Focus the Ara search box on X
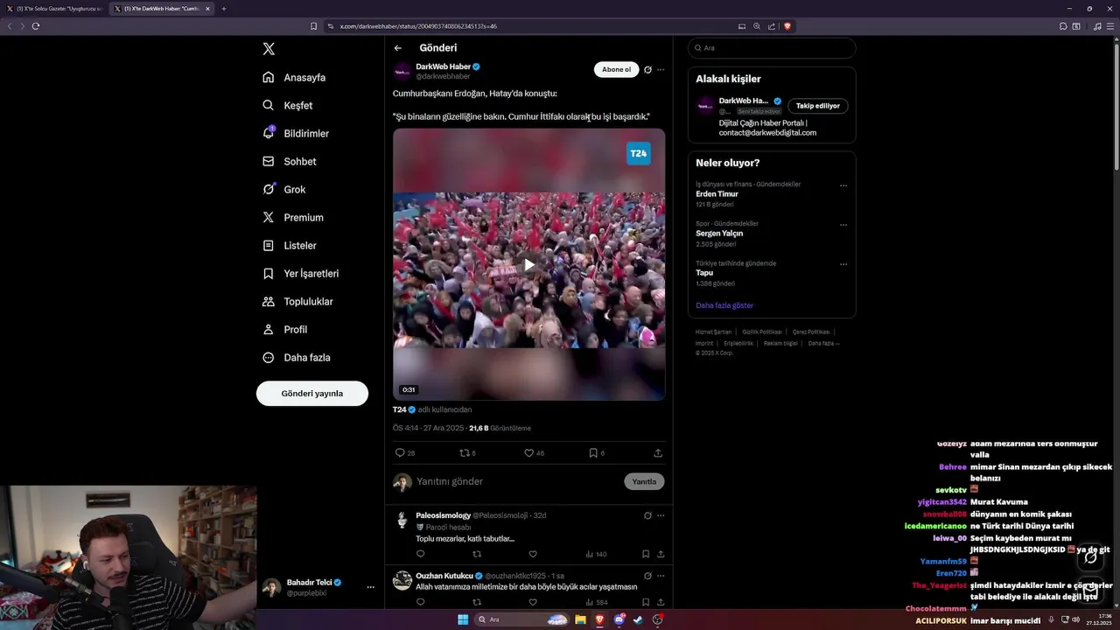This screenshot has width=1120, height=630. pyautogui.click(x=772, y=48)
